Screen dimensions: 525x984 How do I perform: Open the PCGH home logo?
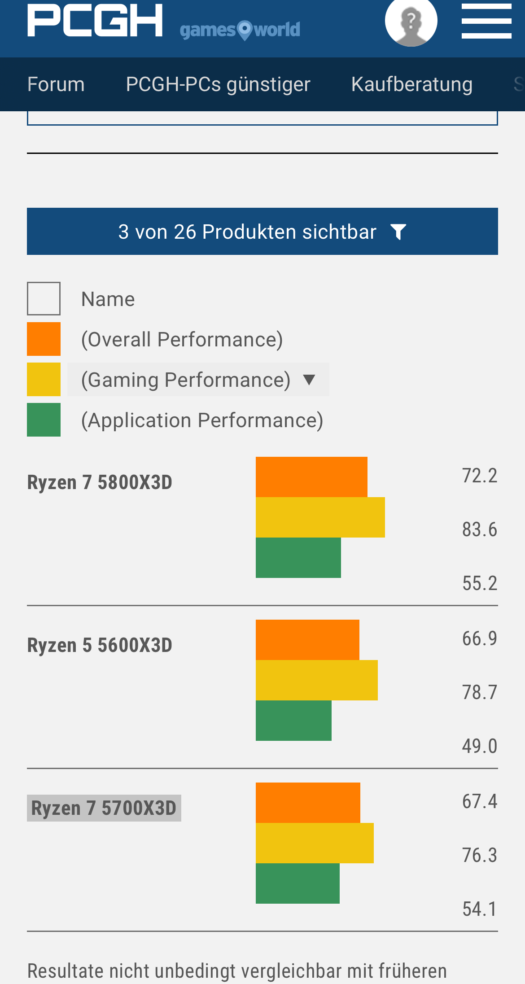(95, 20)
